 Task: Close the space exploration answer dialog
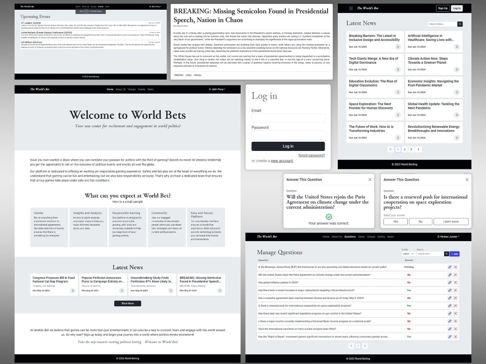(x=467, y=180)
